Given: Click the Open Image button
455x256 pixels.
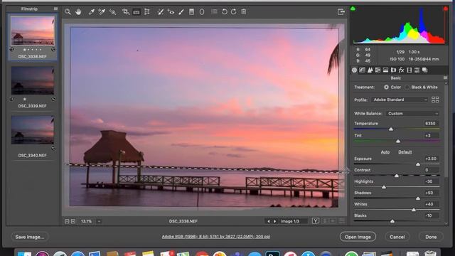Looking at the screenshot, I should pos(358,237).
